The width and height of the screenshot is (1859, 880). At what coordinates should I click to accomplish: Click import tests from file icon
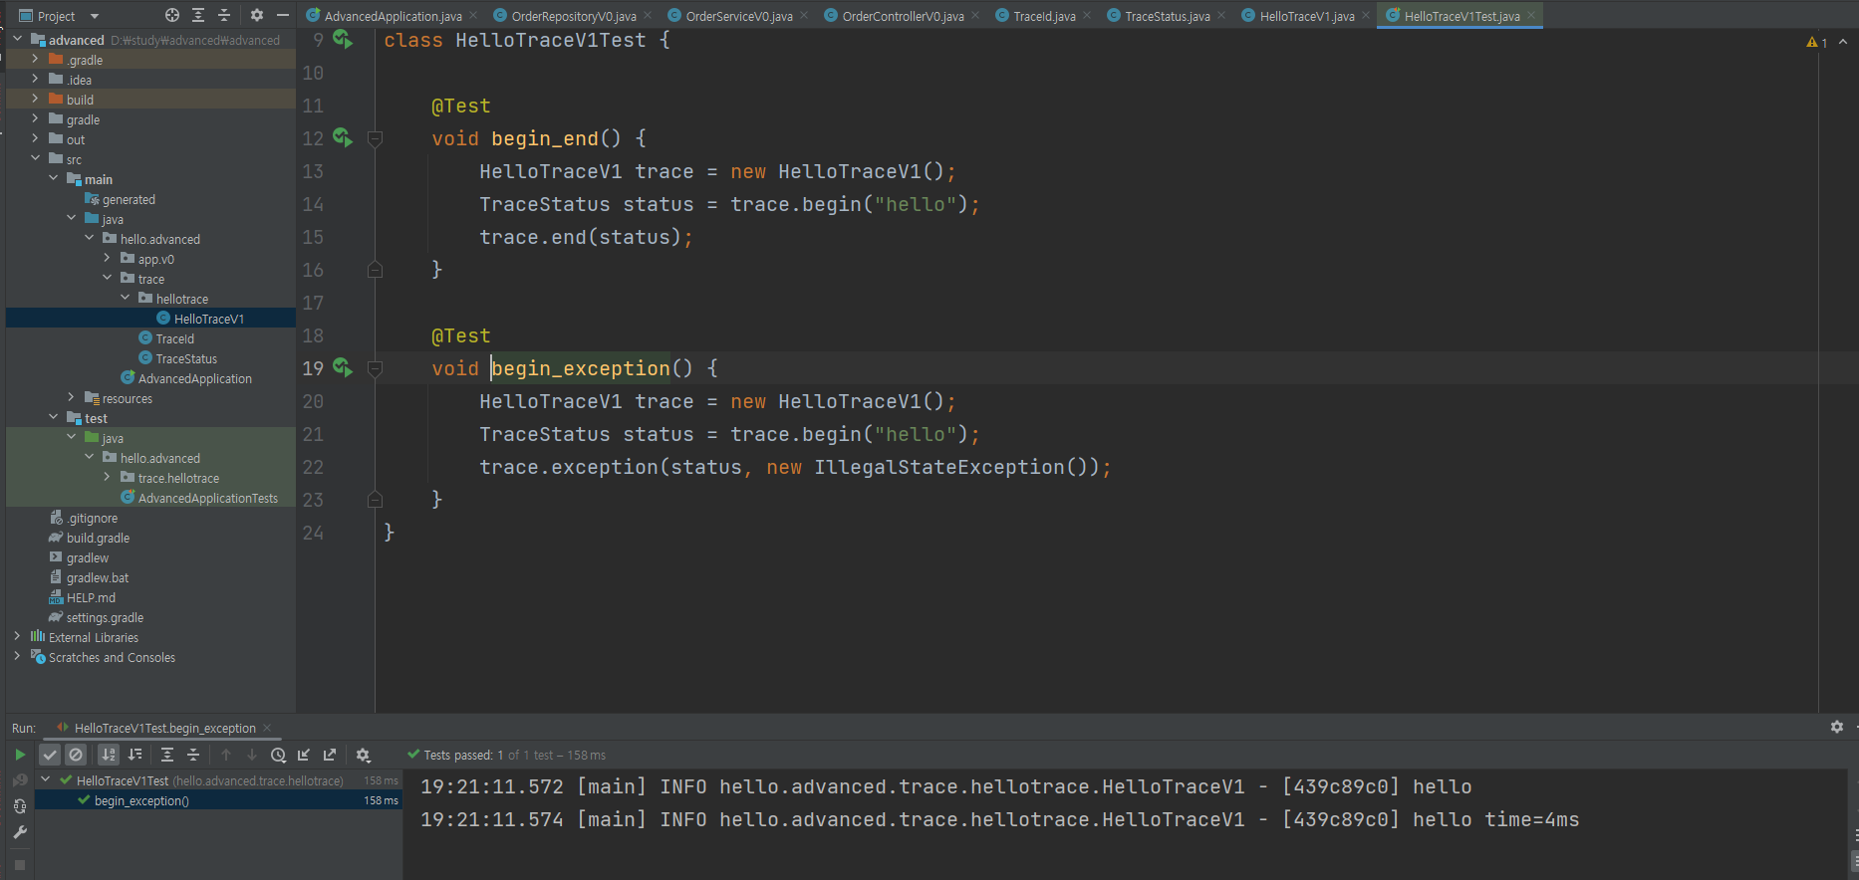[x=304, y=755]
